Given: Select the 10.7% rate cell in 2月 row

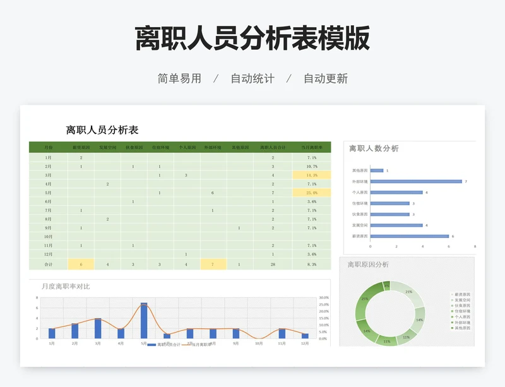Looking at the screenshot, I should click(312, 166).
